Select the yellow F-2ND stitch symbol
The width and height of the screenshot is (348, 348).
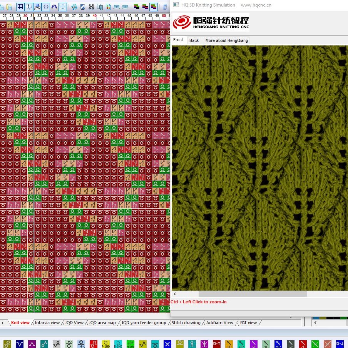106,344
